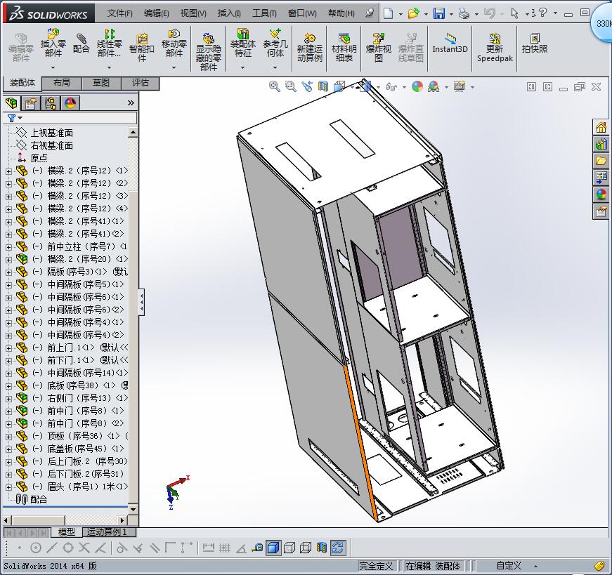Click the appearance color sphere in view toolbar

[417, 86]
